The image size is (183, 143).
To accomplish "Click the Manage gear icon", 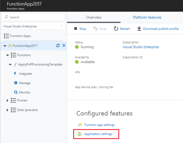I will point(16,83).
